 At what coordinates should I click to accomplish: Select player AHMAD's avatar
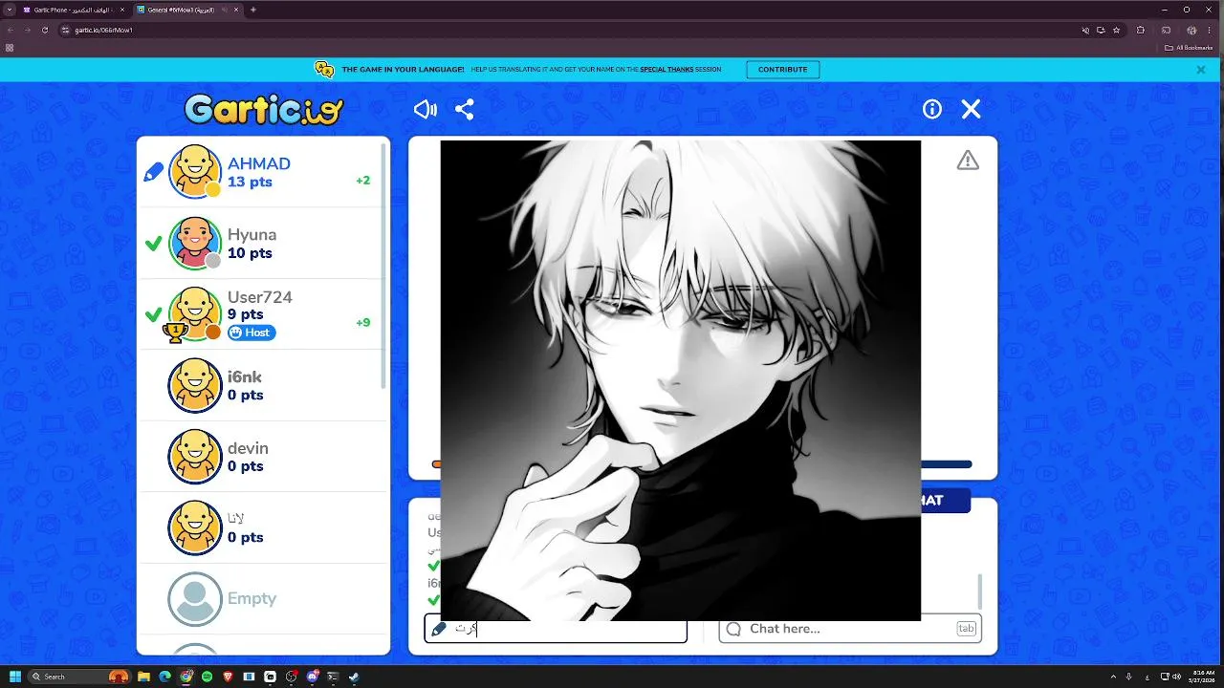pyautogui.click(x=195, y=172)
